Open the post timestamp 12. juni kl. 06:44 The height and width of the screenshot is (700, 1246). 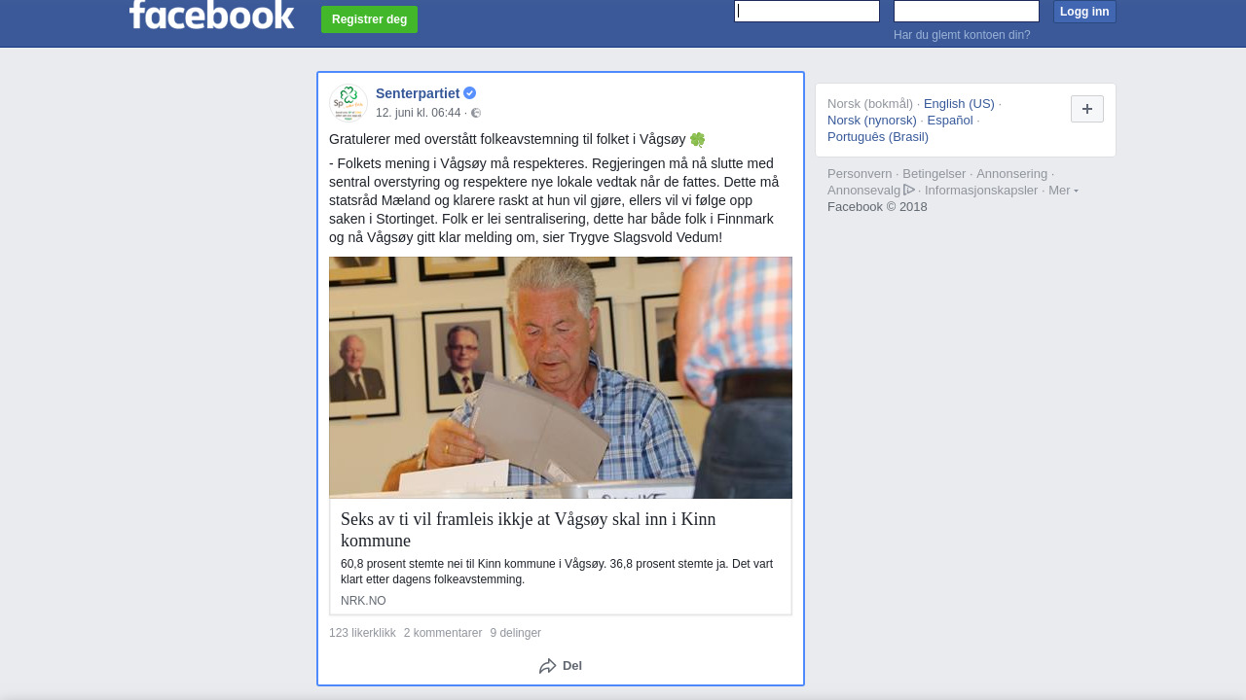(x=419, y=113)
